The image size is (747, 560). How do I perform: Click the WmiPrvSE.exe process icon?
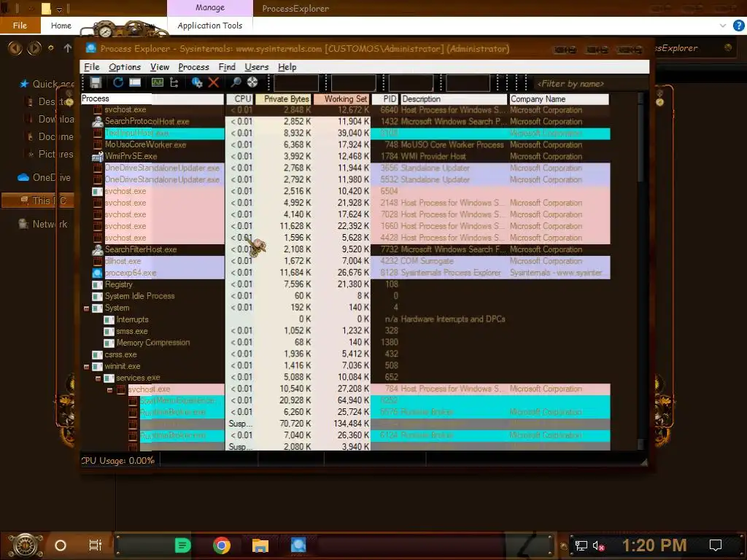(98, 156)
